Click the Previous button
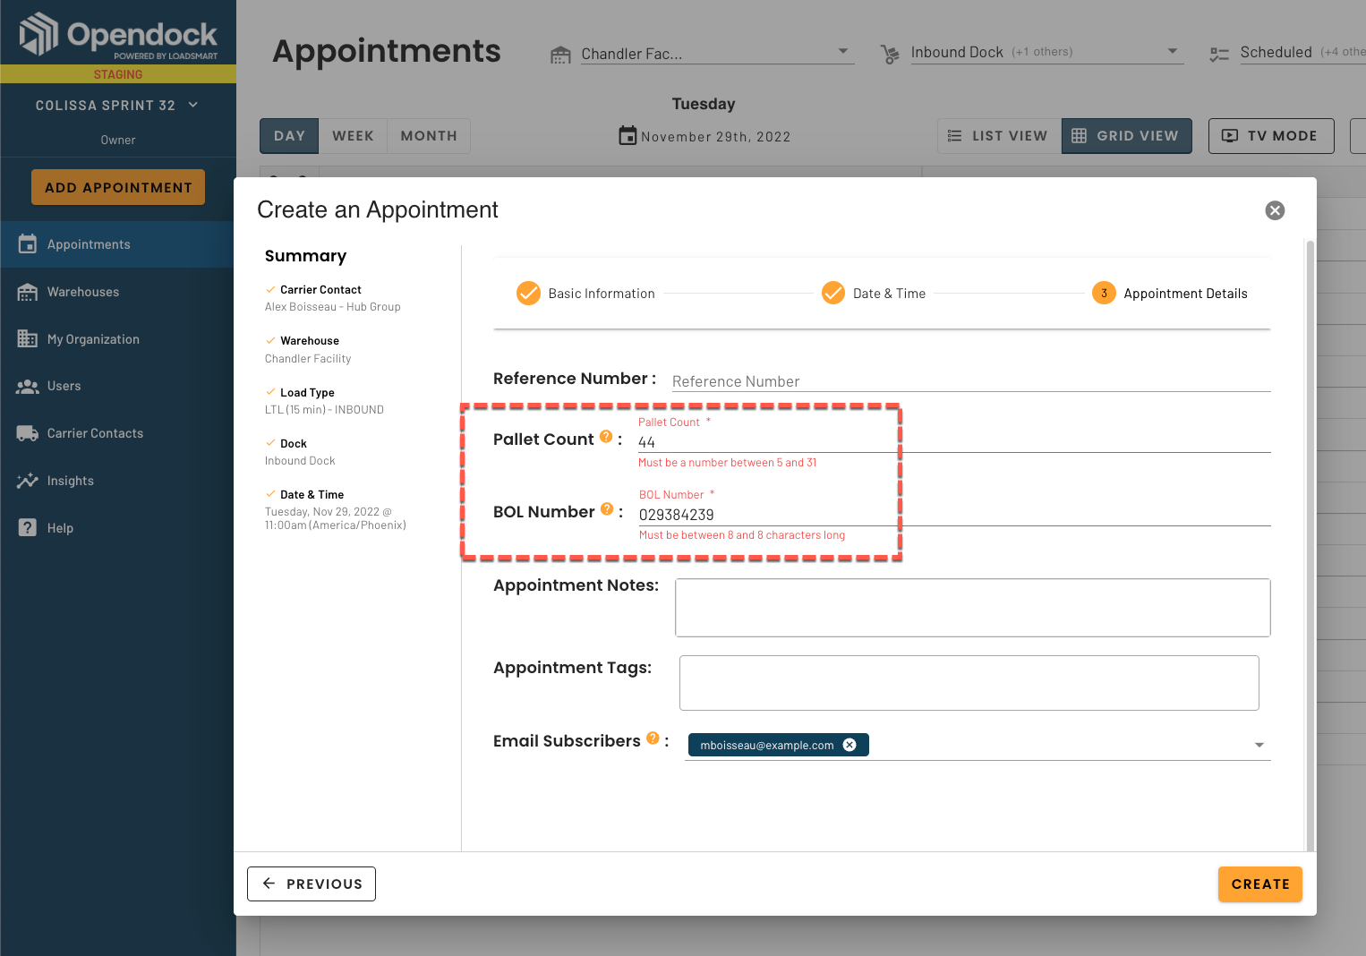This screenshot has width=1366, height=956. [312, 883]
